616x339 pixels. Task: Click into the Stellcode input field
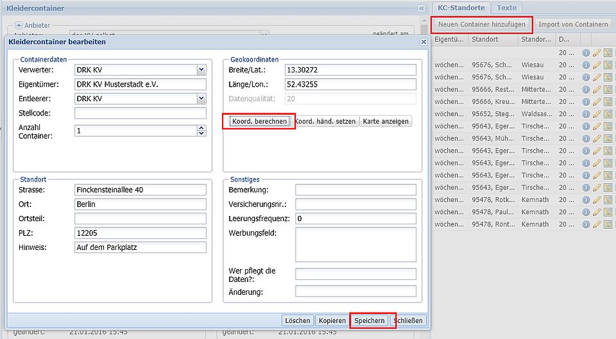(140, 113)
